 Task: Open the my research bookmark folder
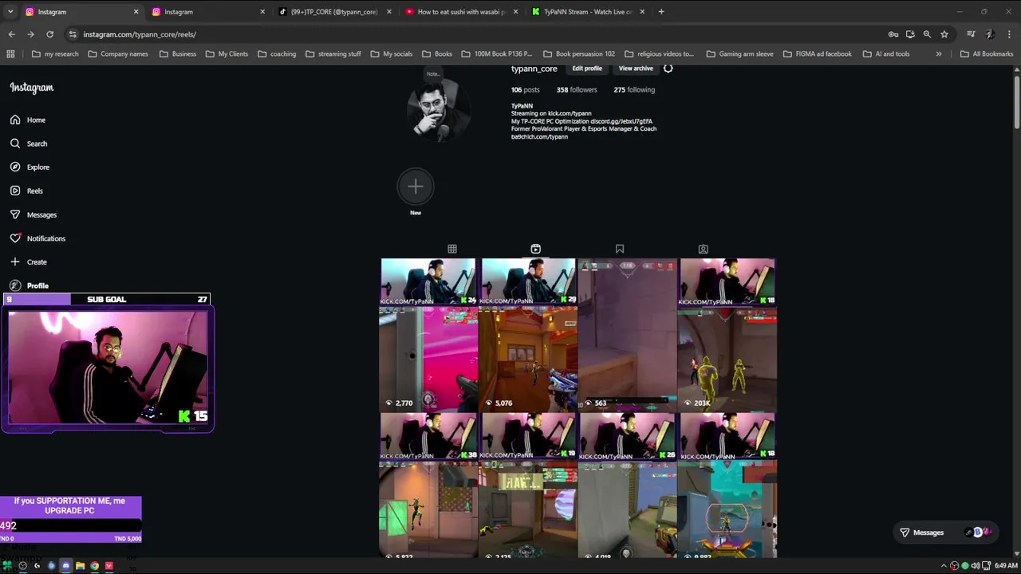pos(55,54)
